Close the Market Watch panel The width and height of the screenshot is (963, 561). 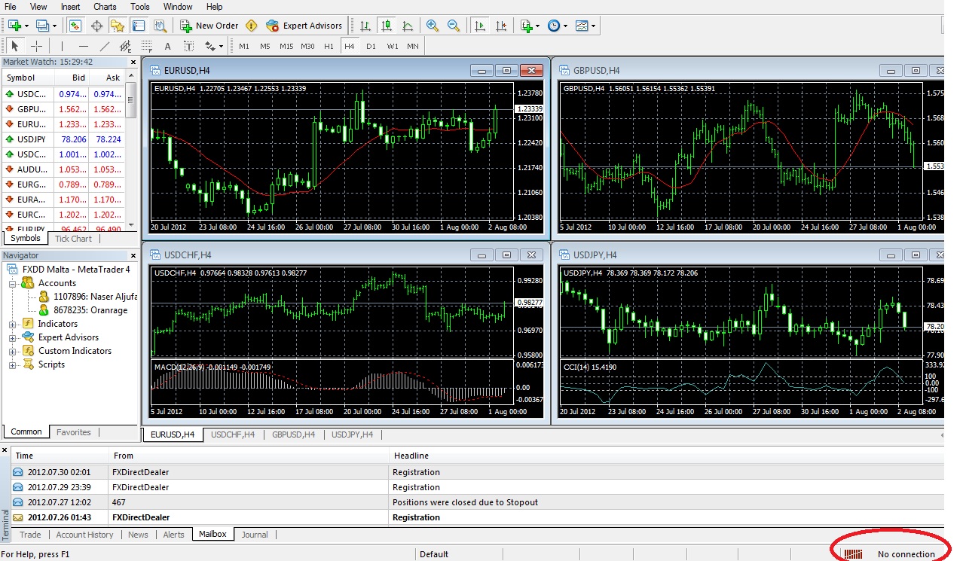click(133, 63)
